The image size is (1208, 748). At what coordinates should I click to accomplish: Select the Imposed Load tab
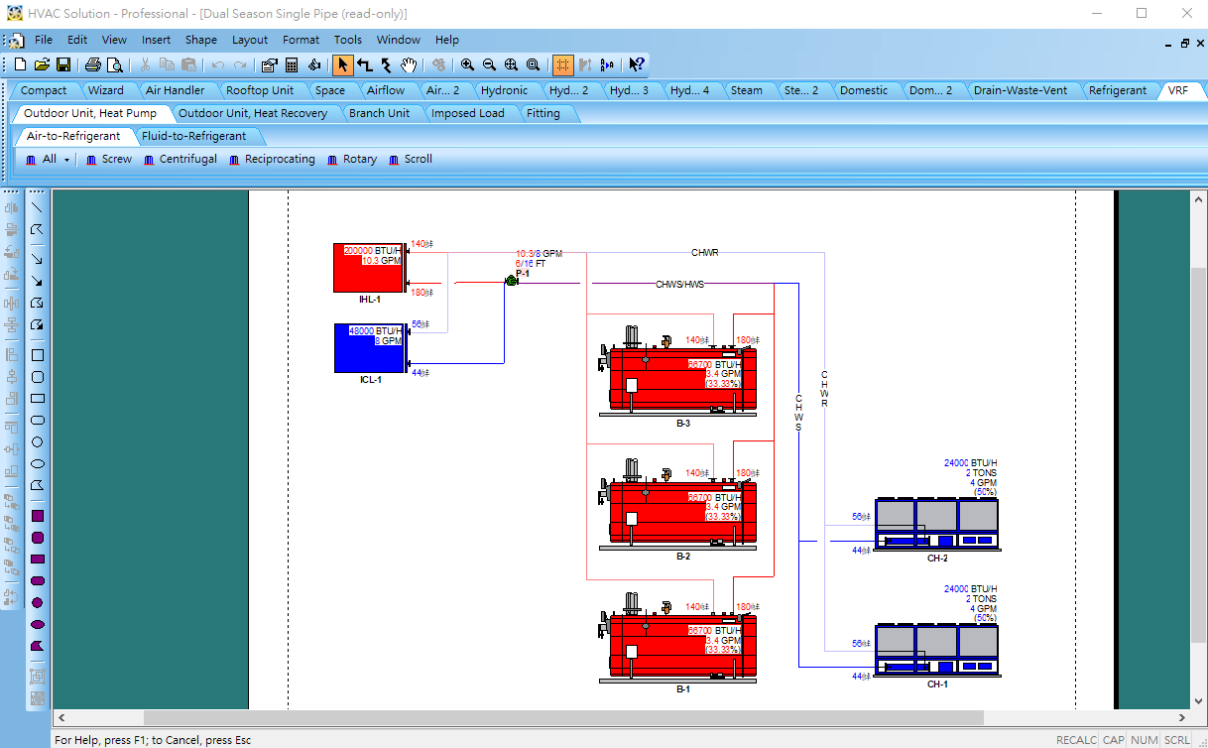click(x=467, y=113)
